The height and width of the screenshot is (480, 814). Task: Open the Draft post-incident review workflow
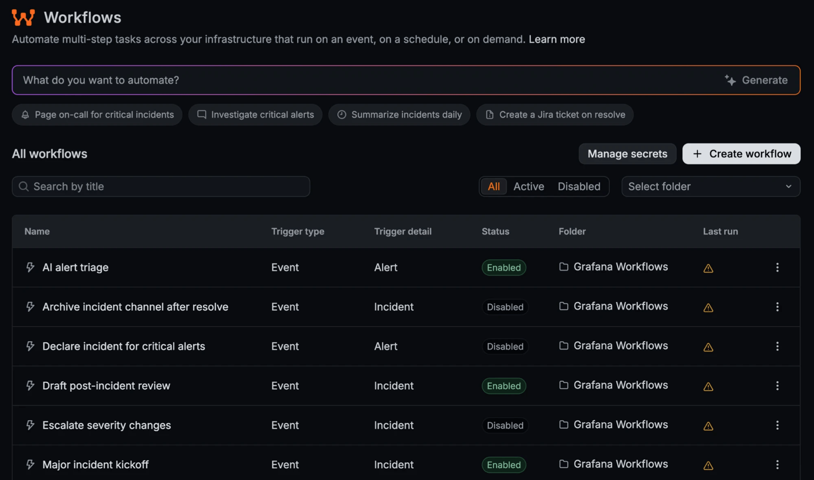106,386
